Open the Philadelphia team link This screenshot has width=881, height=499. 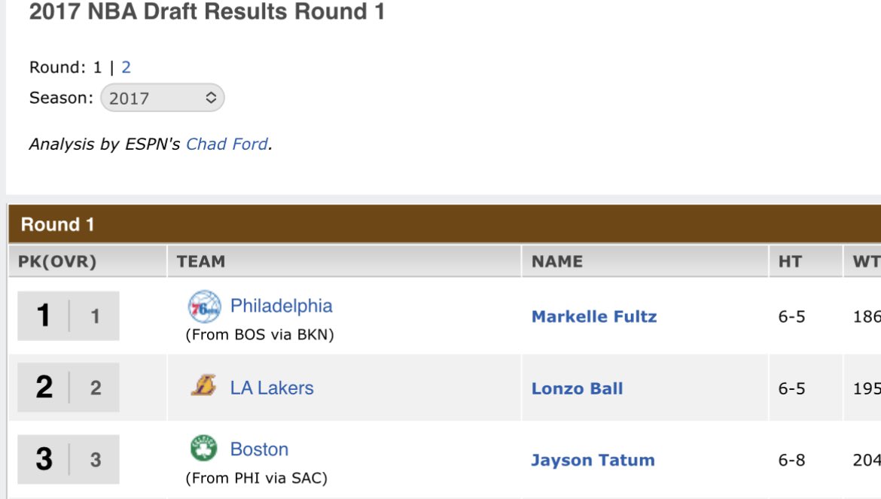click(x=282, y=306)
